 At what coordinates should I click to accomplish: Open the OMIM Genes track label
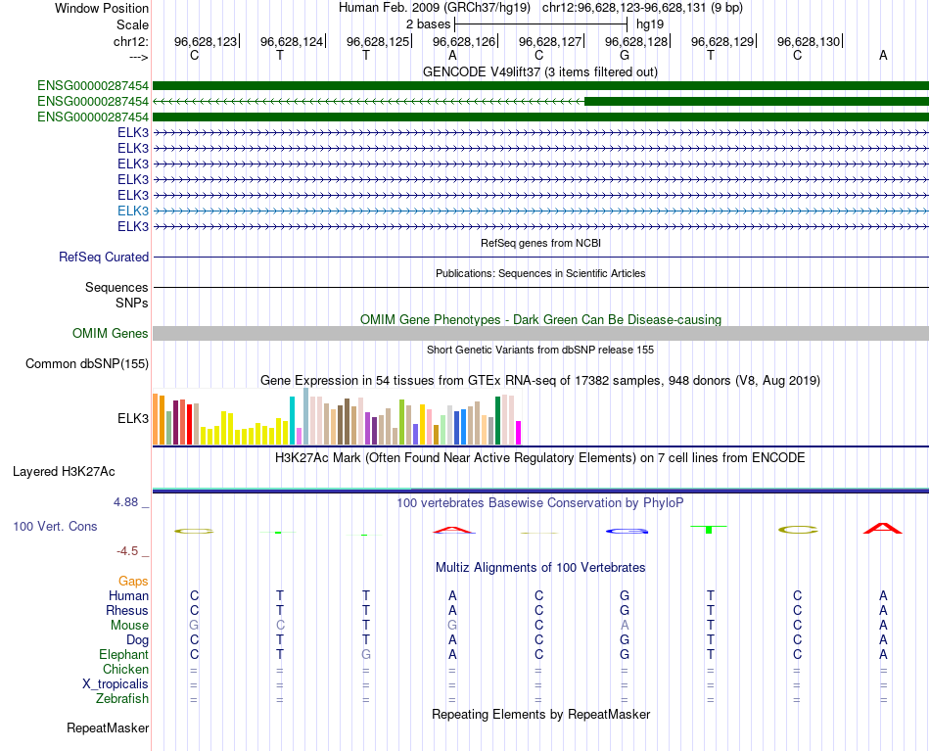[110, 333]
